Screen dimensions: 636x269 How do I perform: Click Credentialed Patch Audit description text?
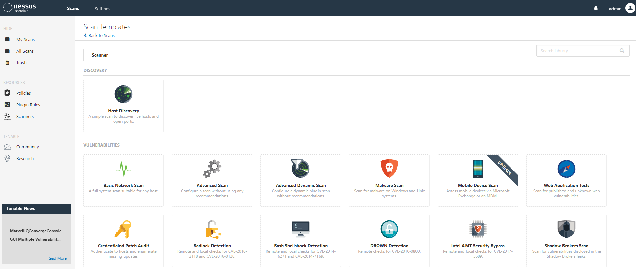(x=124, y=254)
